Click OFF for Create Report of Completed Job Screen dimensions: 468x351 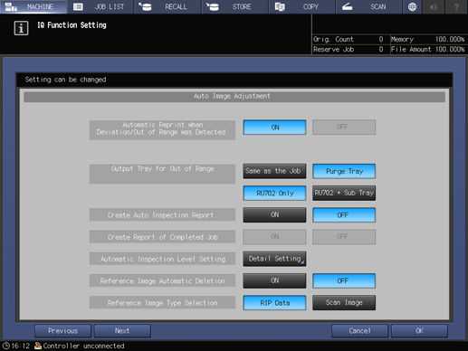(344, 237)
